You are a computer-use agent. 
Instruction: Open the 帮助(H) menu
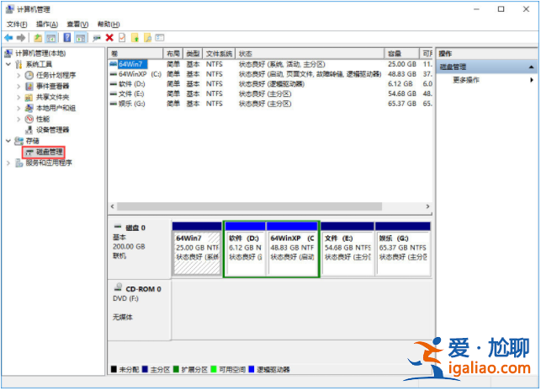point(109,24)
